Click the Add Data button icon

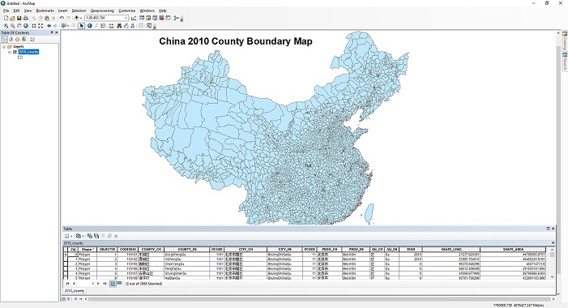pos(76,18)
